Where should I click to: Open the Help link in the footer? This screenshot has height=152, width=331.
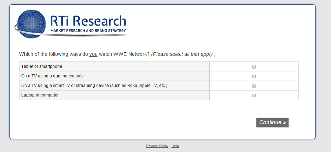click(175, 146)
